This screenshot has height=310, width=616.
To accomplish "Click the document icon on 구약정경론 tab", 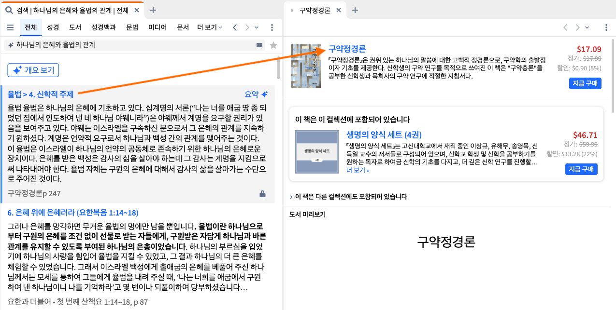I will pyautogui.click(x=291, y=10).
